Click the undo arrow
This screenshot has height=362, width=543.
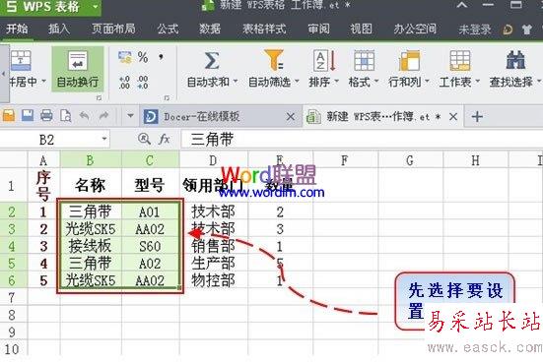pos(84,115)
